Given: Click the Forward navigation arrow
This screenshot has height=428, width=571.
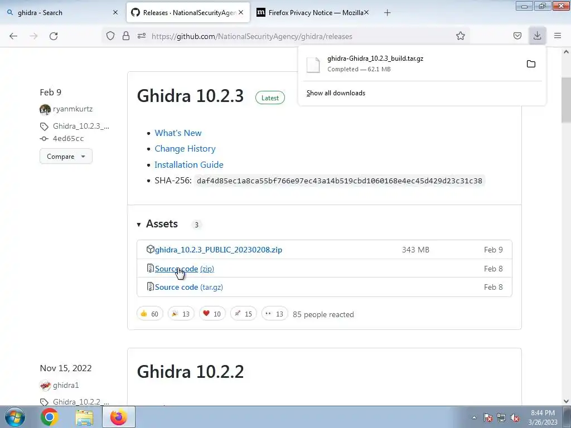Looking at the screenshot, I should (33, 36).
